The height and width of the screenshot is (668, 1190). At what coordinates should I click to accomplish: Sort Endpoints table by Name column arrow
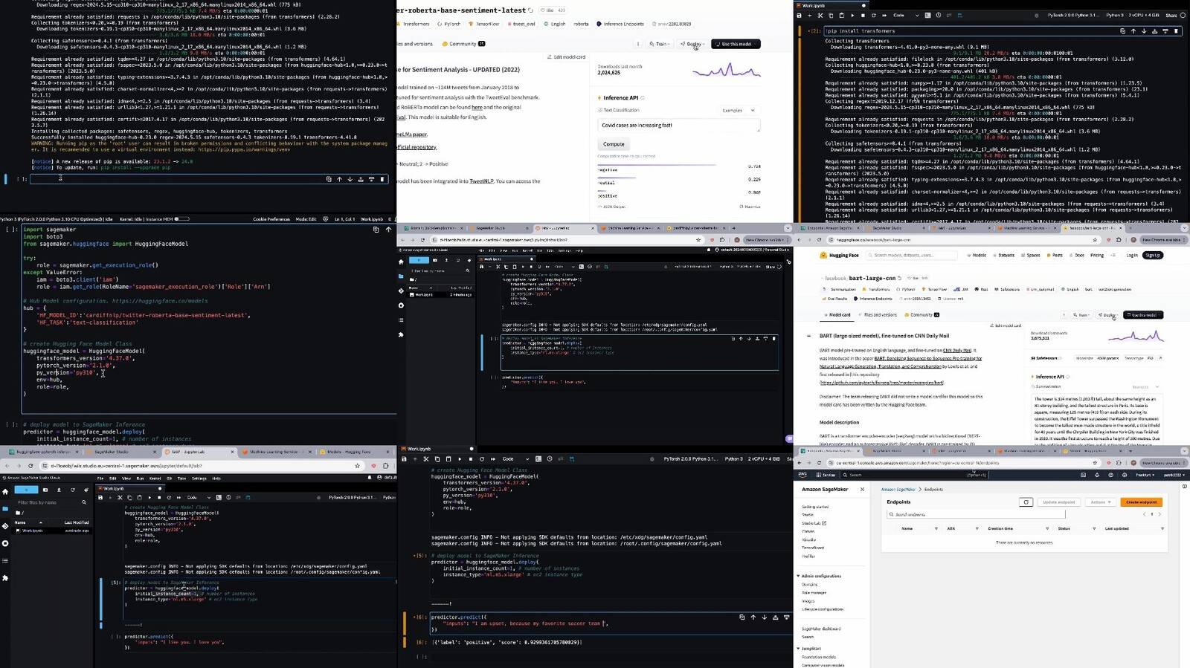(936, 528)
